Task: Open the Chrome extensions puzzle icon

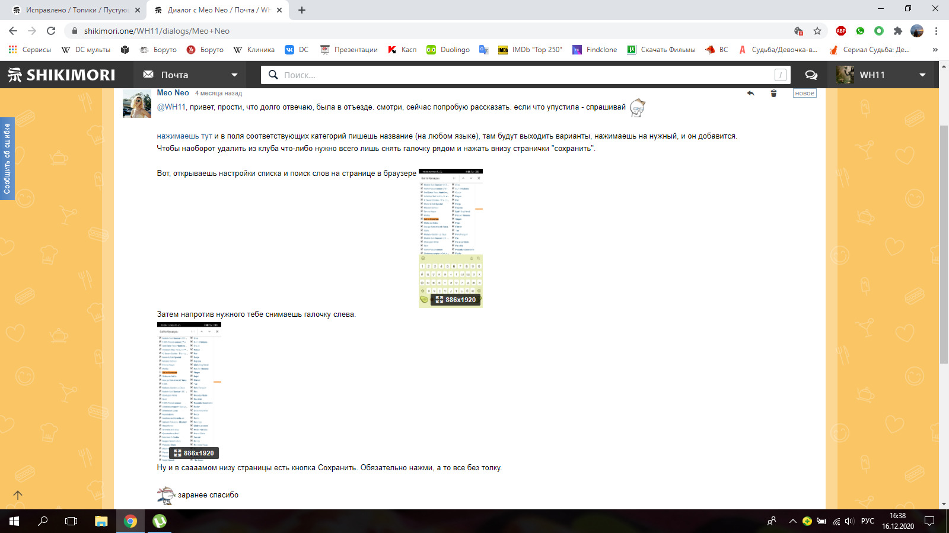Action: (898, 31)
